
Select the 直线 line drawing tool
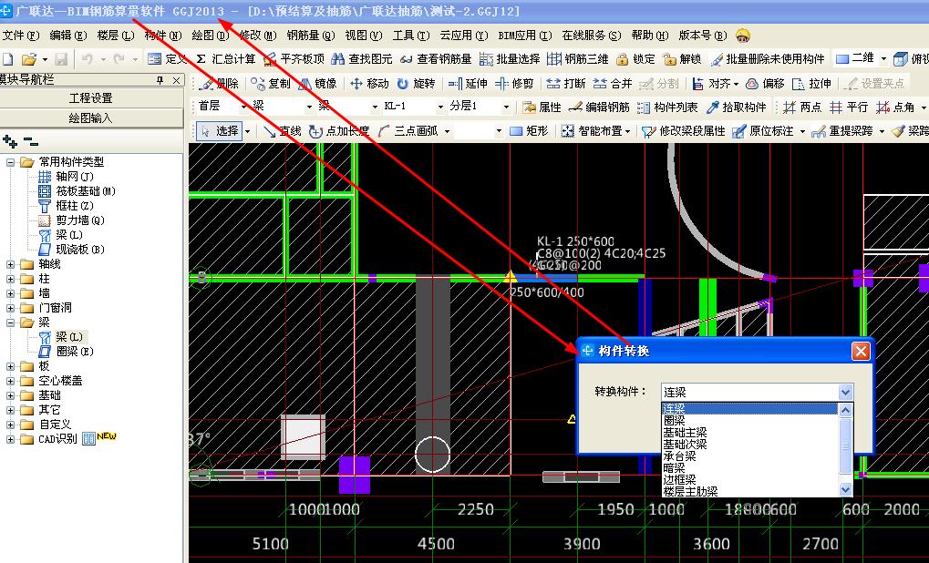282,131
